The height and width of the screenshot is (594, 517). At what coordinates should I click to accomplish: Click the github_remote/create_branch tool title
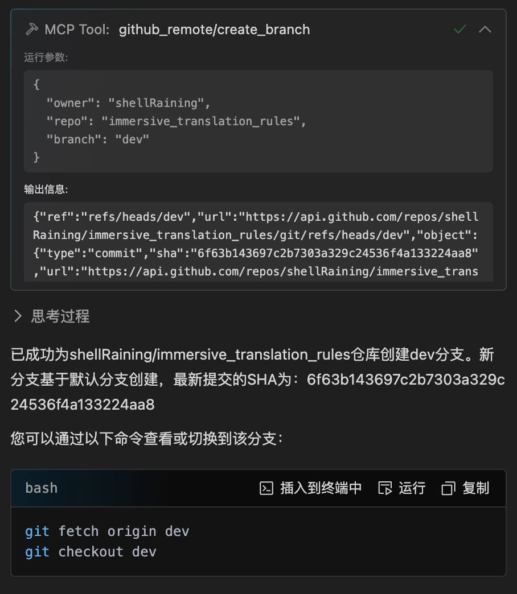point(215,30)
